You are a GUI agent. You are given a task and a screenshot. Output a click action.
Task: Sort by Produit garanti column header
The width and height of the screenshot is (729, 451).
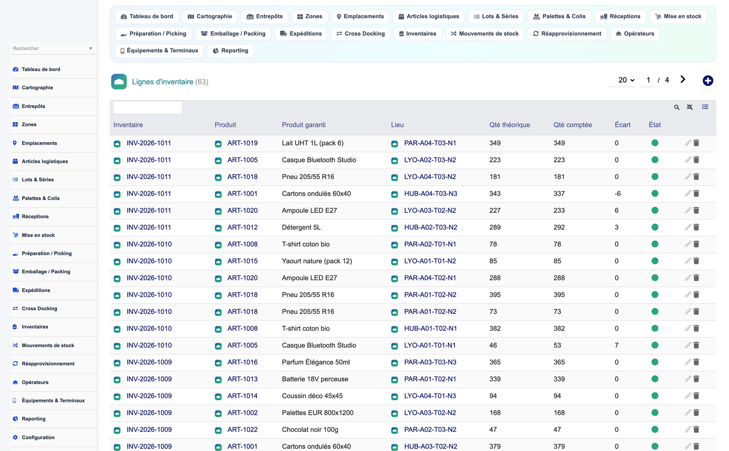(304, 125)
